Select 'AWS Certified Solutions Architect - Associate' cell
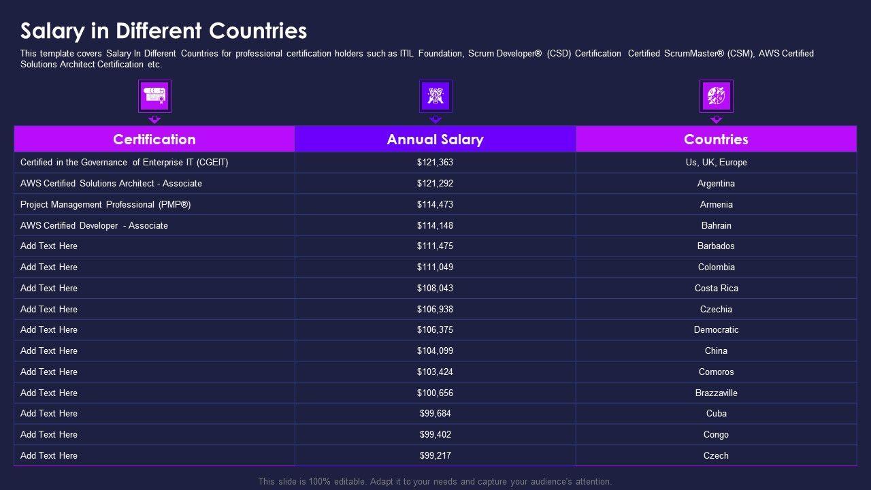Viewport: 871px width, 490px height. click(x=154, y=183)
